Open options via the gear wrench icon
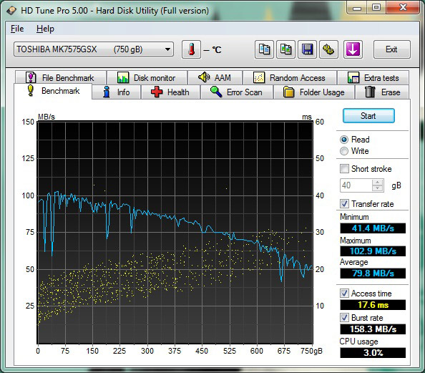 pyautogui.click(x=328, y=49)
